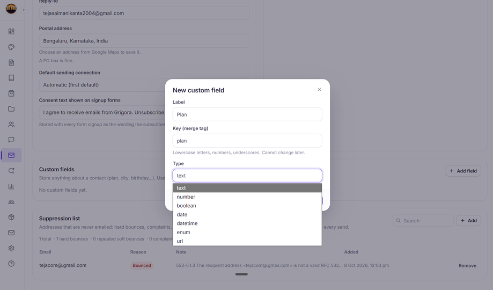Screen dimensions: 493x290
Task: Select the number option in Type list
Action: 247,197
